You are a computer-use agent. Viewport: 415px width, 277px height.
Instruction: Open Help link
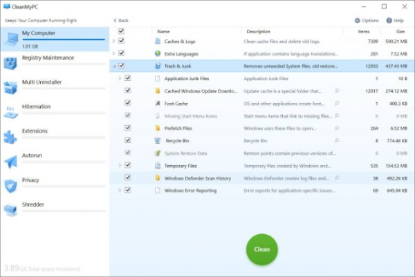coord(395,20)
